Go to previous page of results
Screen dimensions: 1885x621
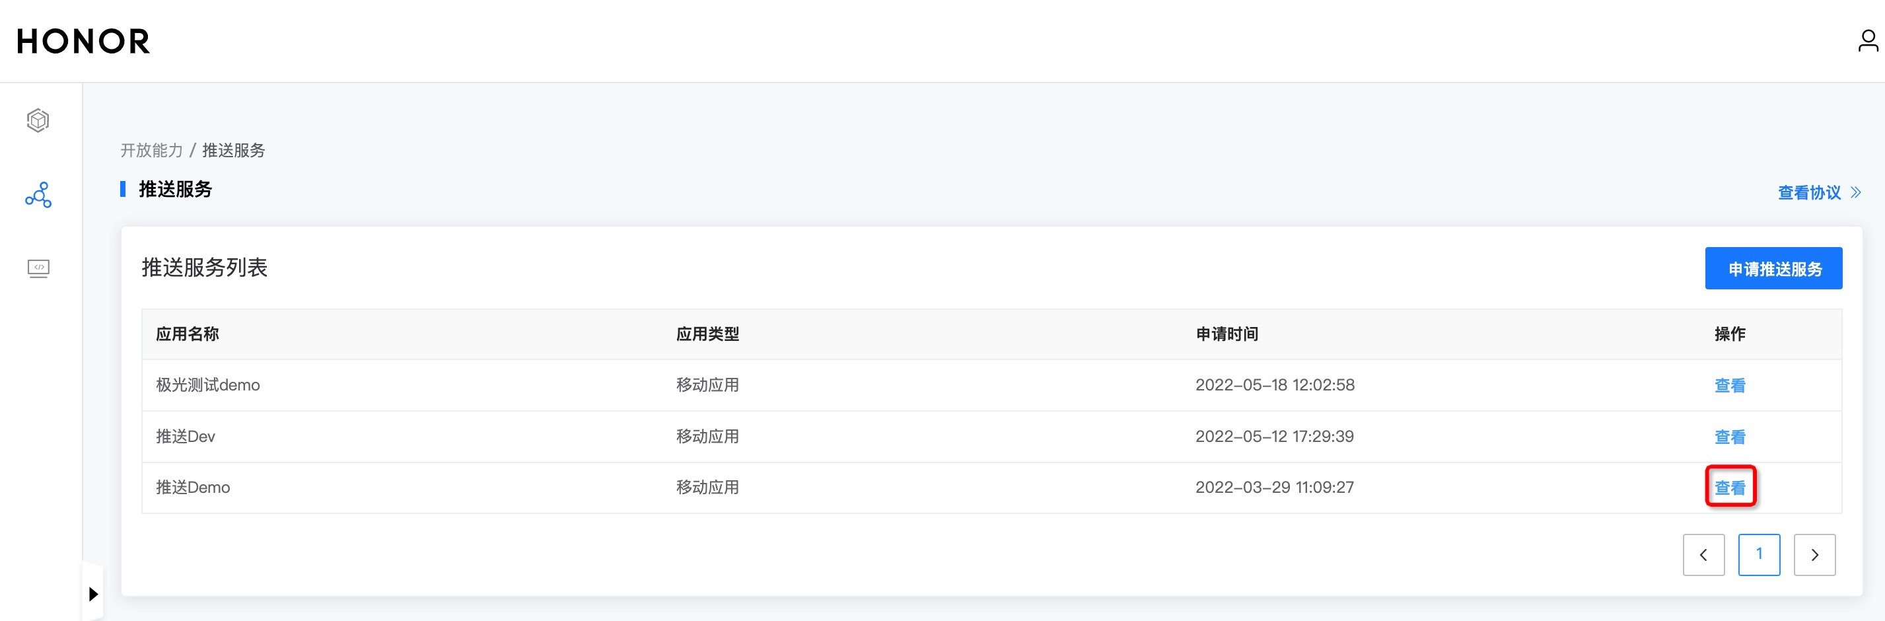(x=1703, y=554)
